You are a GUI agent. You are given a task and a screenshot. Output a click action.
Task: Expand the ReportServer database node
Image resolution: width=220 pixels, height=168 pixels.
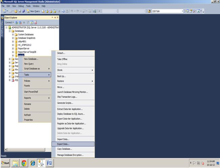click(13, 48)
